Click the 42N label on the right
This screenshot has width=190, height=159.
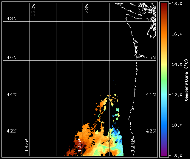tap(151, 131)
